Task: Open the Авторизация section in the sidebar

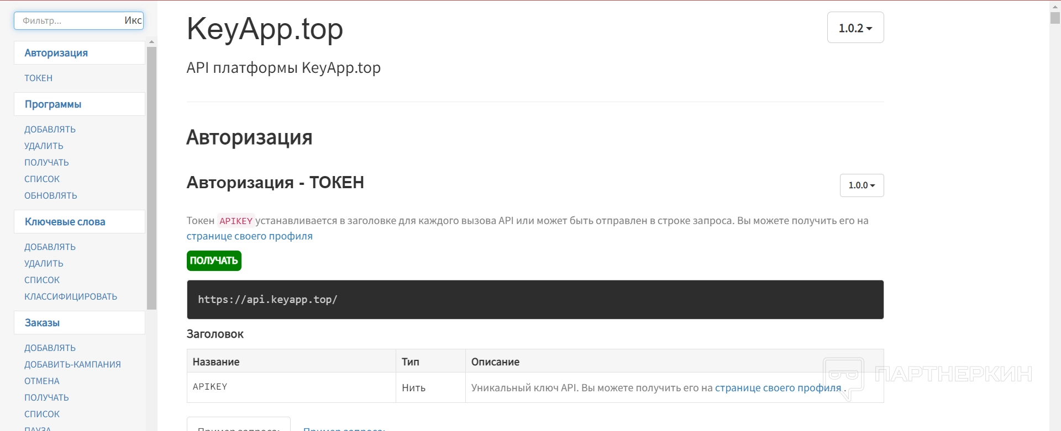Action: click(x=80, y=53)
